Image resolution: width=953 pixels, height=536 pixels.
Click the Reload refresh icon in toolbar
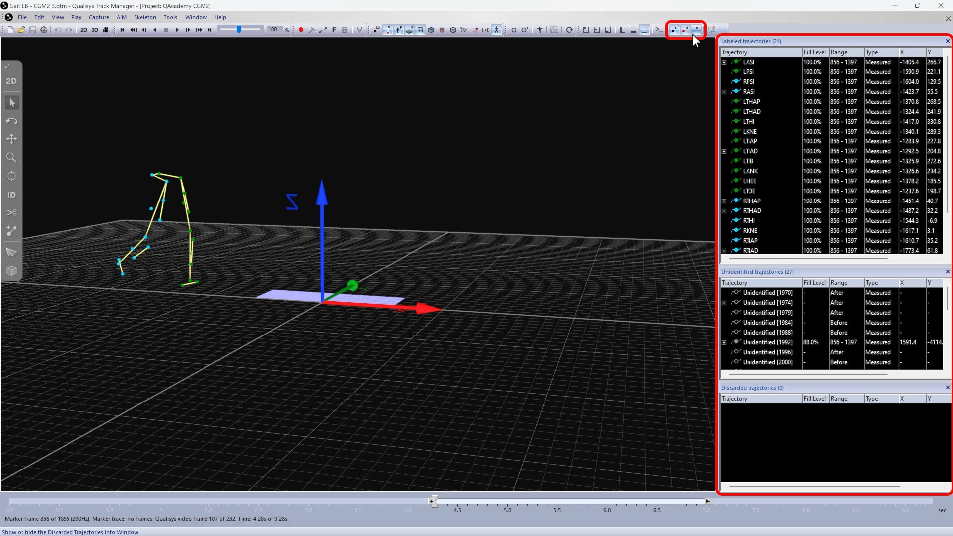[x=569, y=30]
